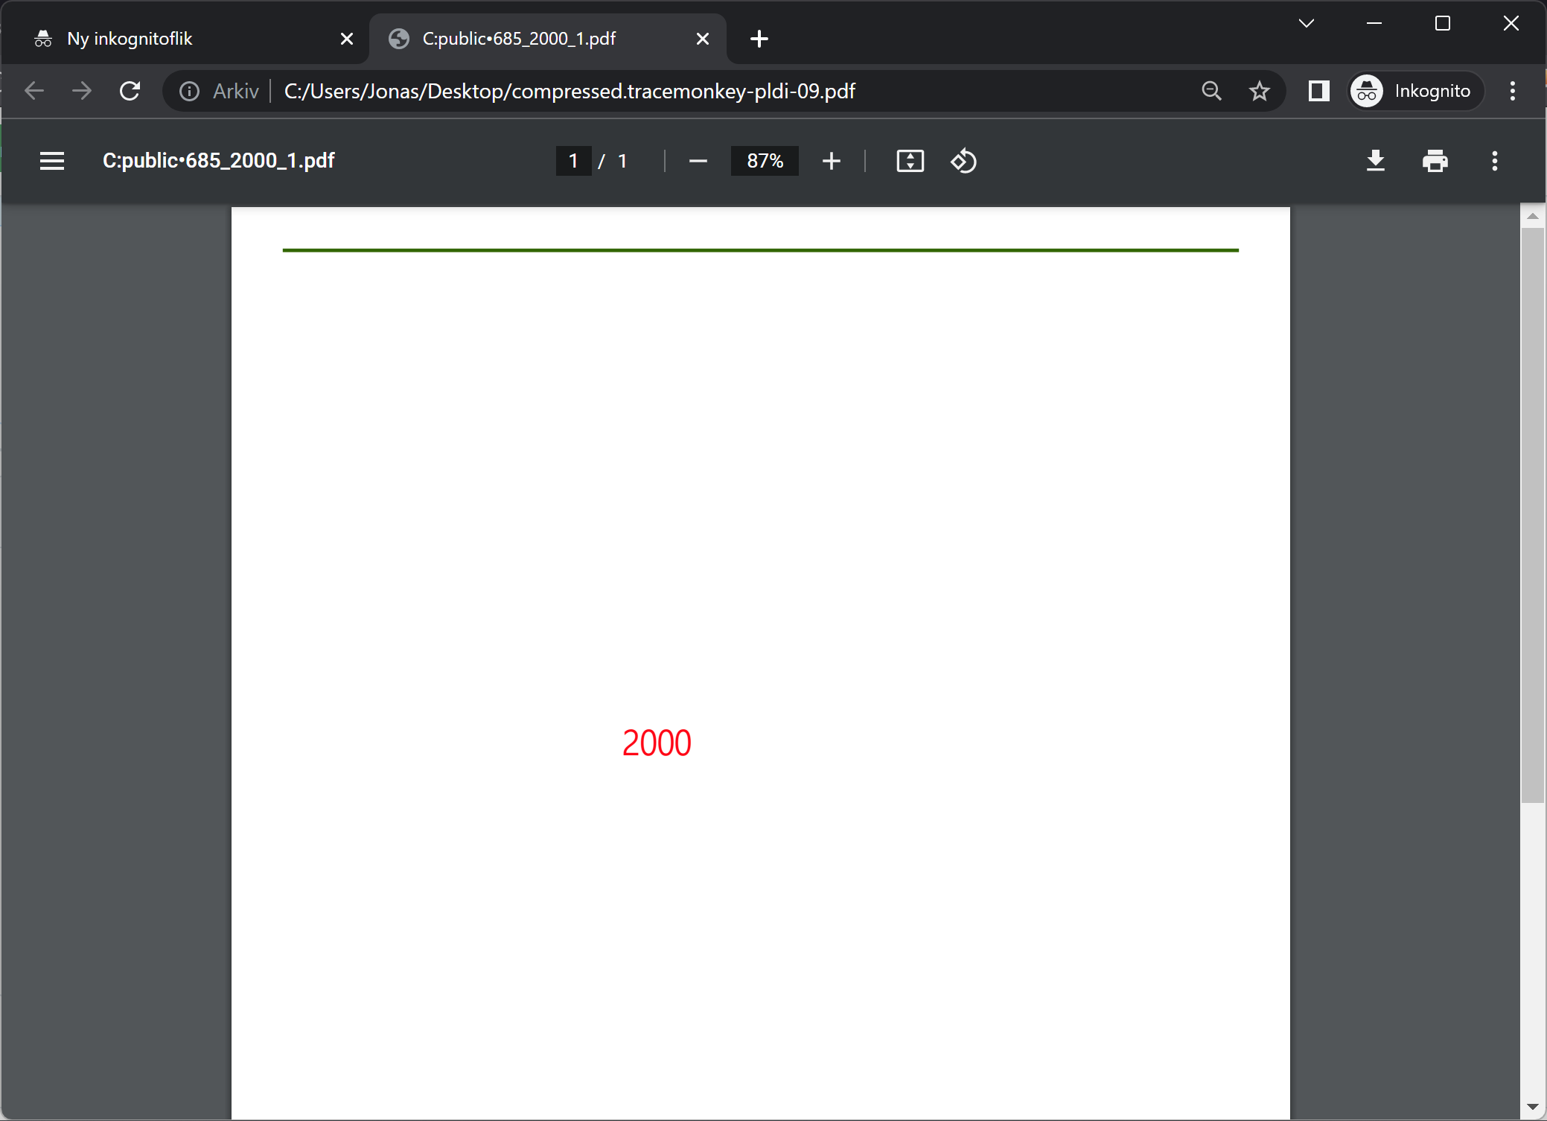Open Chrome's main menu with three dots
This screenshot has width=1547, height=1121.
click(1511, 91)
